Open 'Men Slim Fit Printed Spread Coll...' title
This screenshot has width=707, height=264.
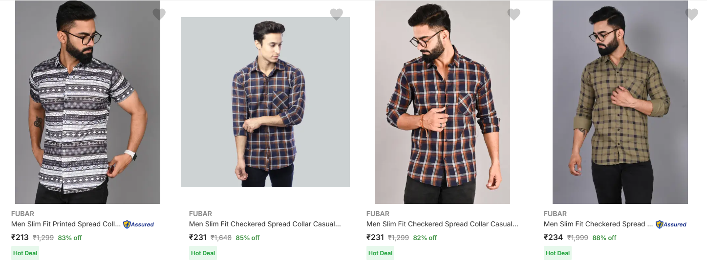point(65,224)
